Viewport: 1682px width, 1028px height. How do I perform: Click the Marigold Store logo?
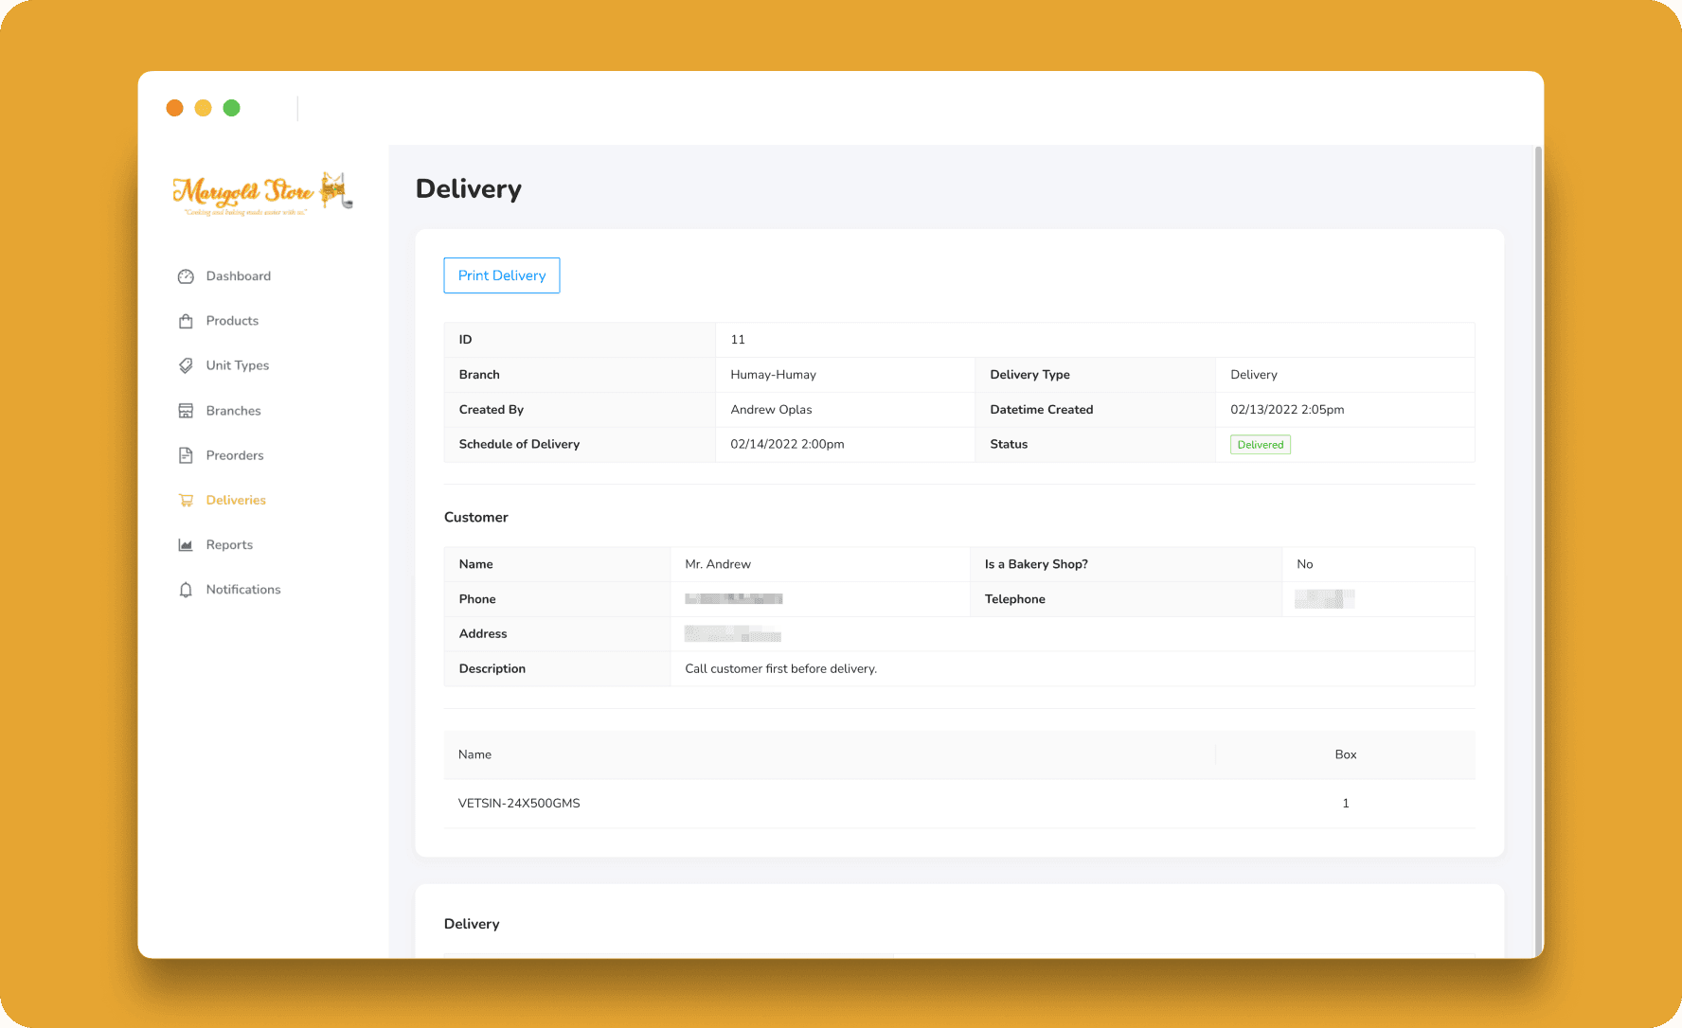coord(262,193)
